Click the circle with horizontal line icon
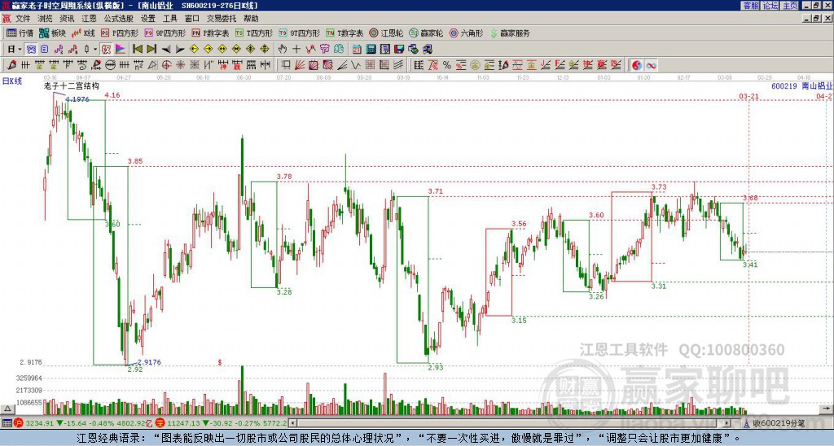The width and height of the screenshot is (834, 446). coord(110,65)
